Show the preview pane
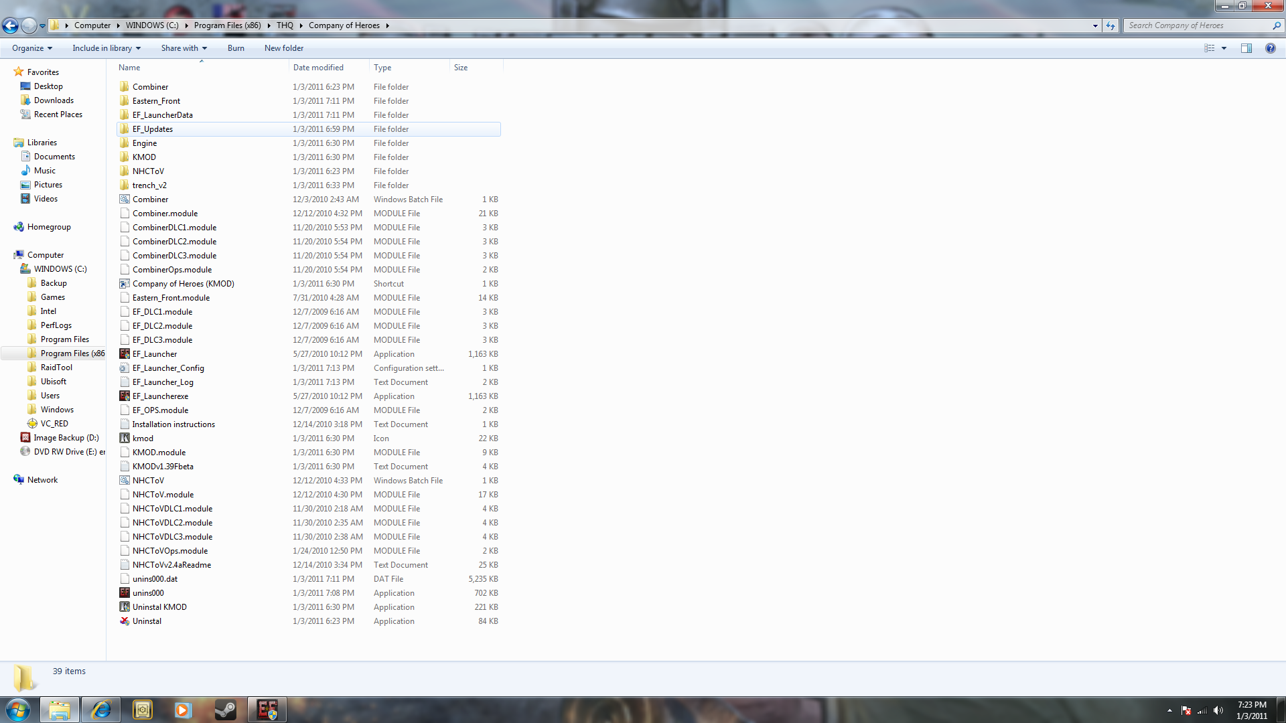The image size is (1286, 723). tap(1246, 48)
